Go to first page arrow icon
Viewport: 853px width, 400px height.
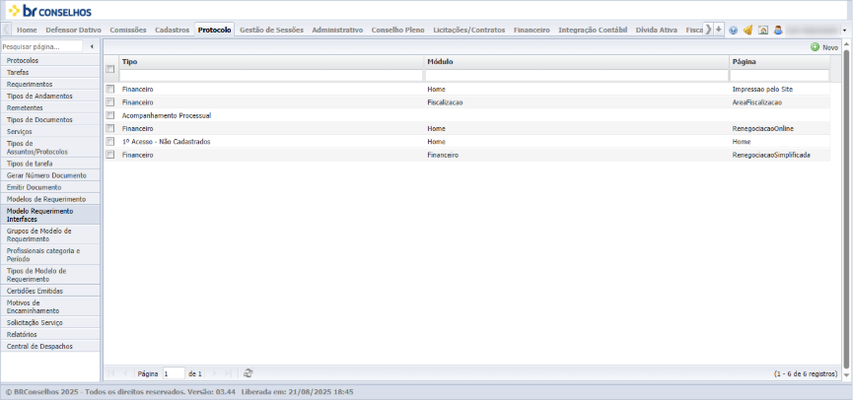pyautogui.click(x=111, y=373)
